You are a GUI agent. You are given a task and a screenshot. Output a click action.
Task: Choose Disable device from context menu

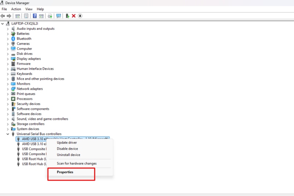pos(67,149)
